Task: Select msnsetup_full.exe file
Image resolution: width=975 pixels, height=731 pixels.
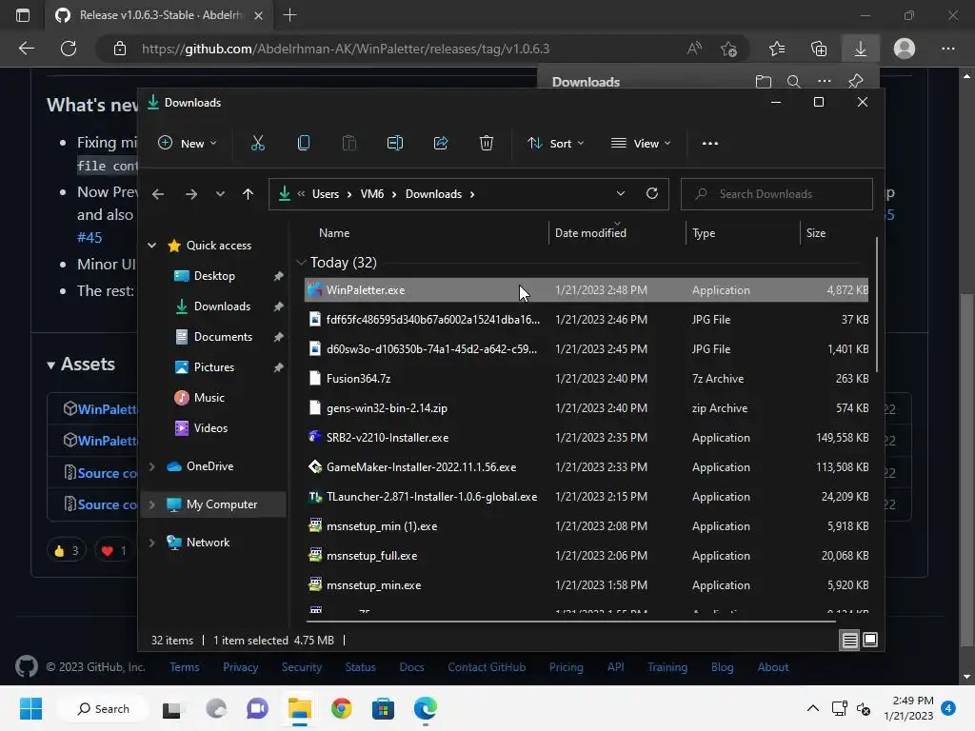Action: 587,556
